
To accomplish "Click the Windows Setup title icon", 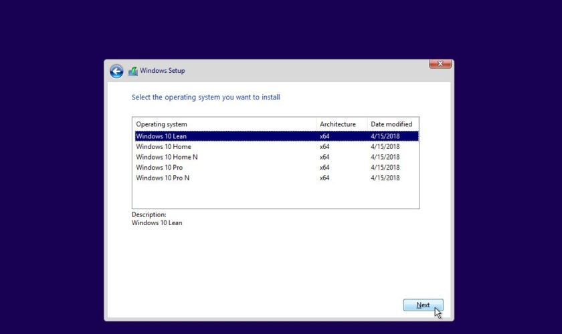I will [133, 71].
